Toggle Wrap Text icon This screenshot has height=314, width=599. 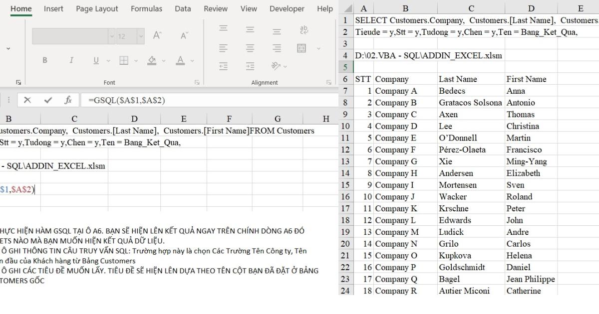304,29
